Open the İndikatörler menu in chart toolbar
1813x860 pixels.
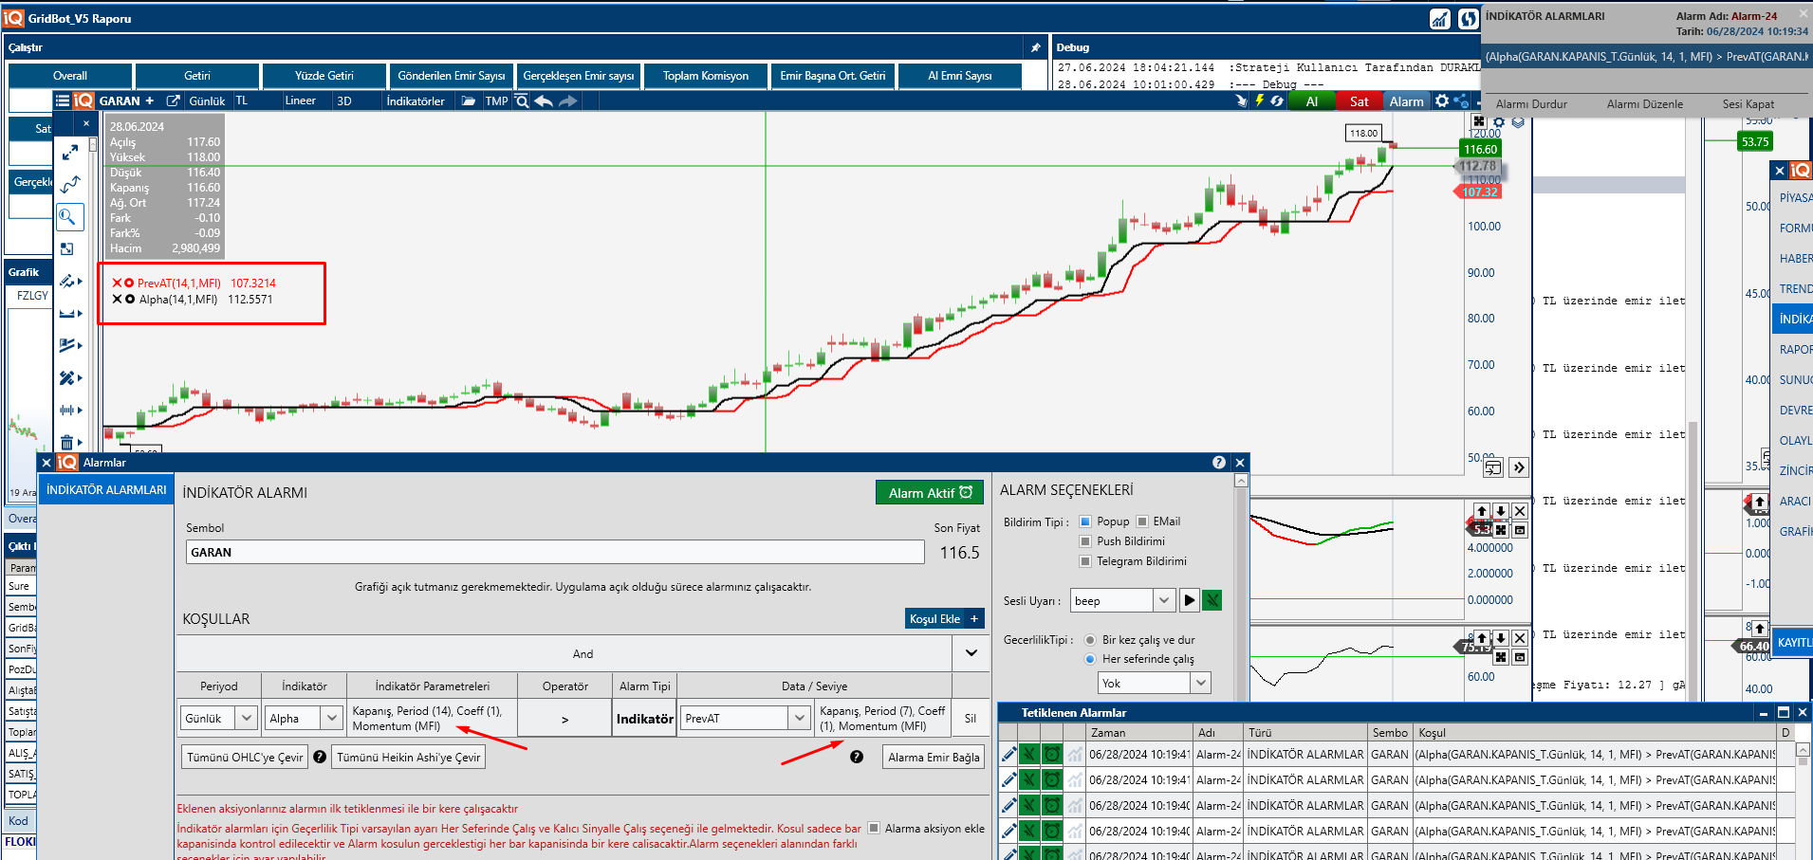pyautogui.click(x=415, y=101)
